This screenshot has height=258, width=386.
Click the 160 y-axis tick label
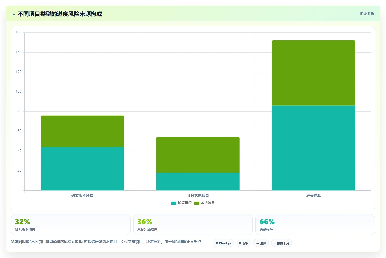(x=19, y=32)
